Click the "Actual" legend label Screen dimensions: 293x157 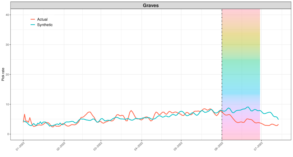(42, 19)
